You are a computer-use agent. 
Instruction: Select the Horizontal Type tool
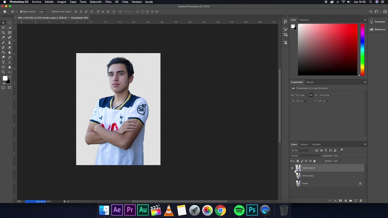tap(3, 62)
